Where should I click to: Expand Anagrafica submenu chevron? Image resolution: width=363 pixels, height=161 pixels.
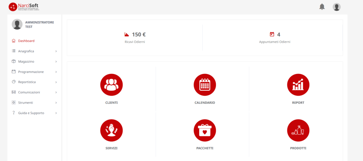pyautogui.click(x=56, y=51)
